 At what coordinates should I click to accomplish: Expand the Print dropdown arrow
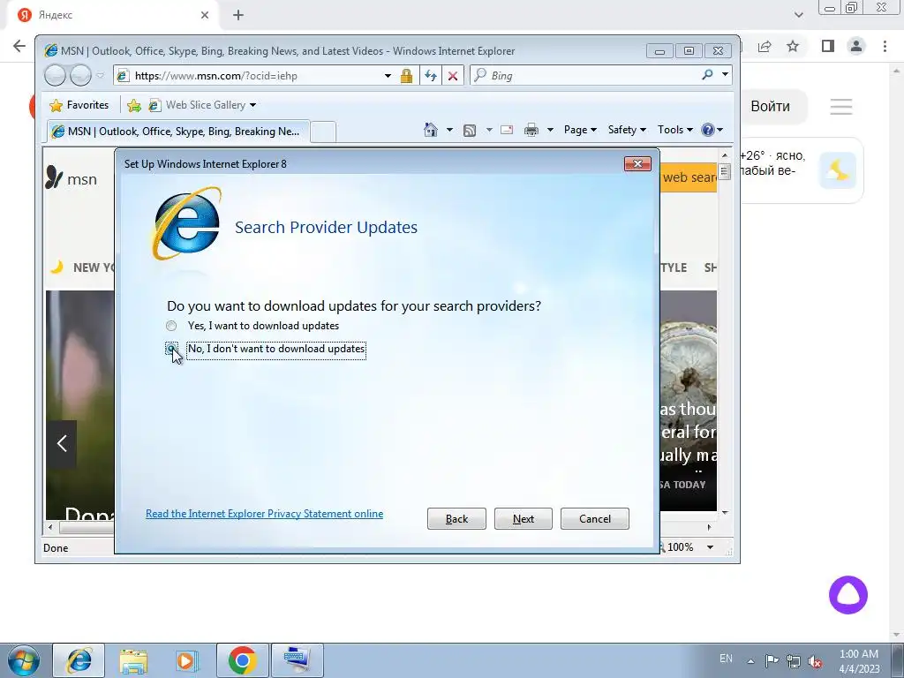point(550,130)
